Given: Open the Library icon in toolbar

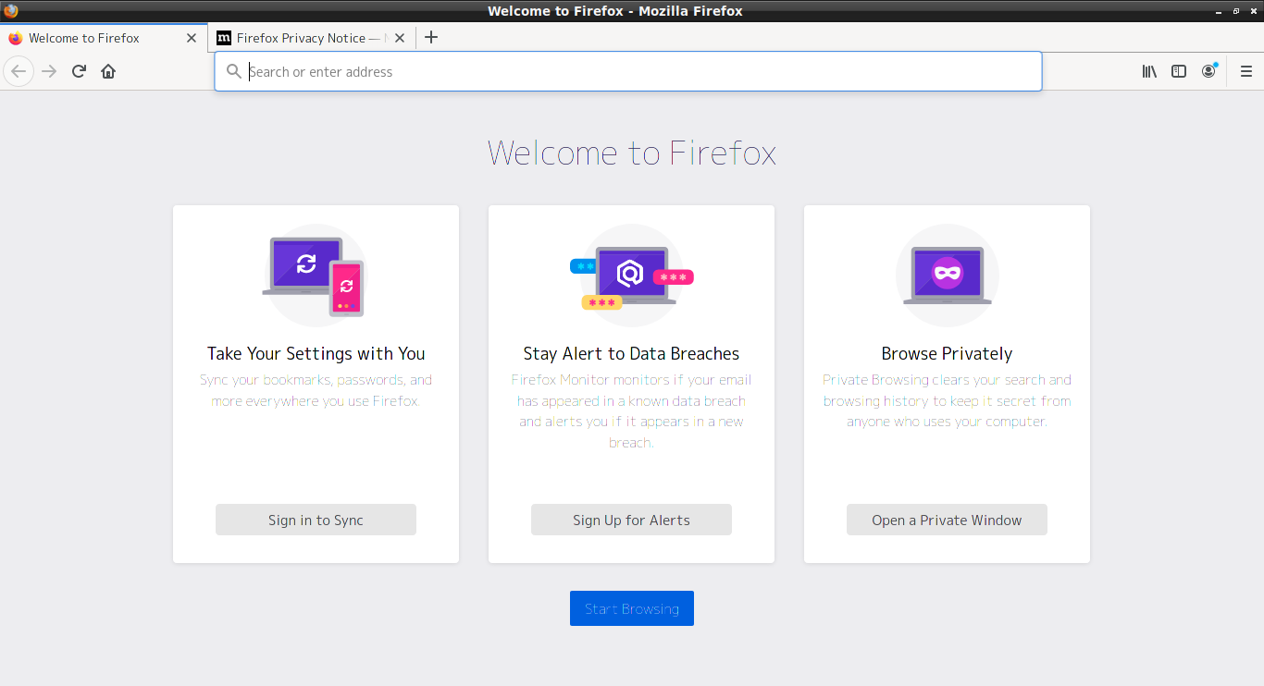Looking at the screenshot, I should [x=1149, y=71].
